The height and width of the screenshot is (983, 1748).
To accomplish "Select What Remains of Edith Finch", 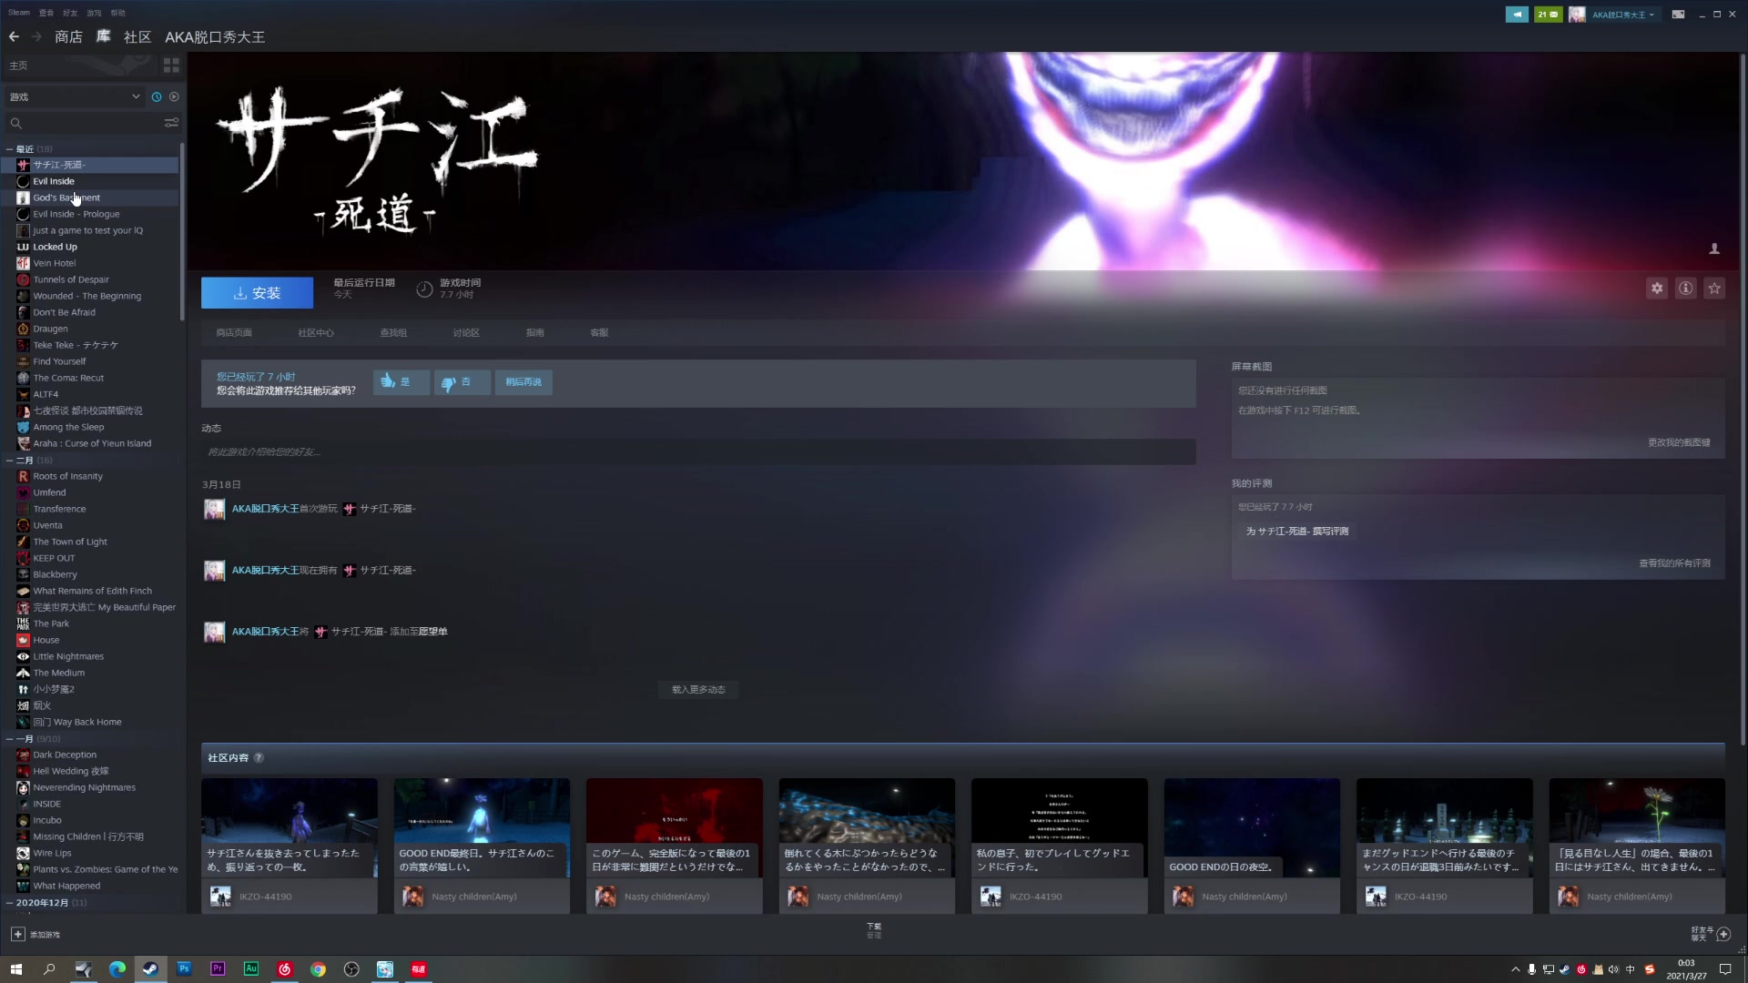I will pyautogui.click(x=91, y=591).
